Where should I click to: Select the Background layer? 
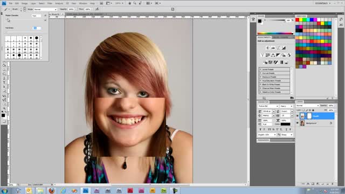click(x=315, y=123)
